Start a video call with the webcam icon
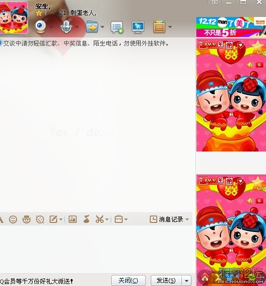Viewport: 266px width, 286px height. (41, 26)
